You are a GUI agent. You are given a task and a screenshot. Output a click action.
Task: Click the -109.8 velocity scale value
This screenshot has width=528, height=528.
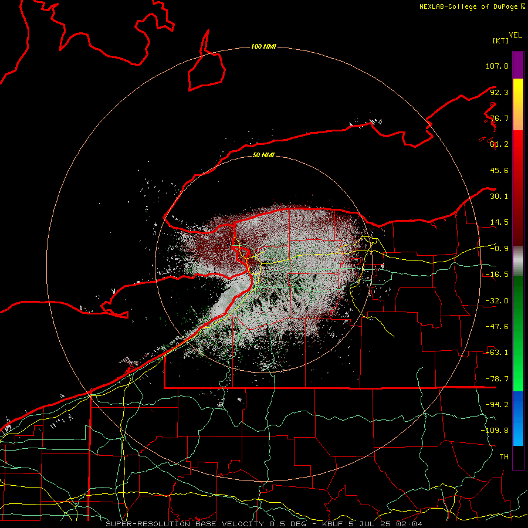[495, 431]
